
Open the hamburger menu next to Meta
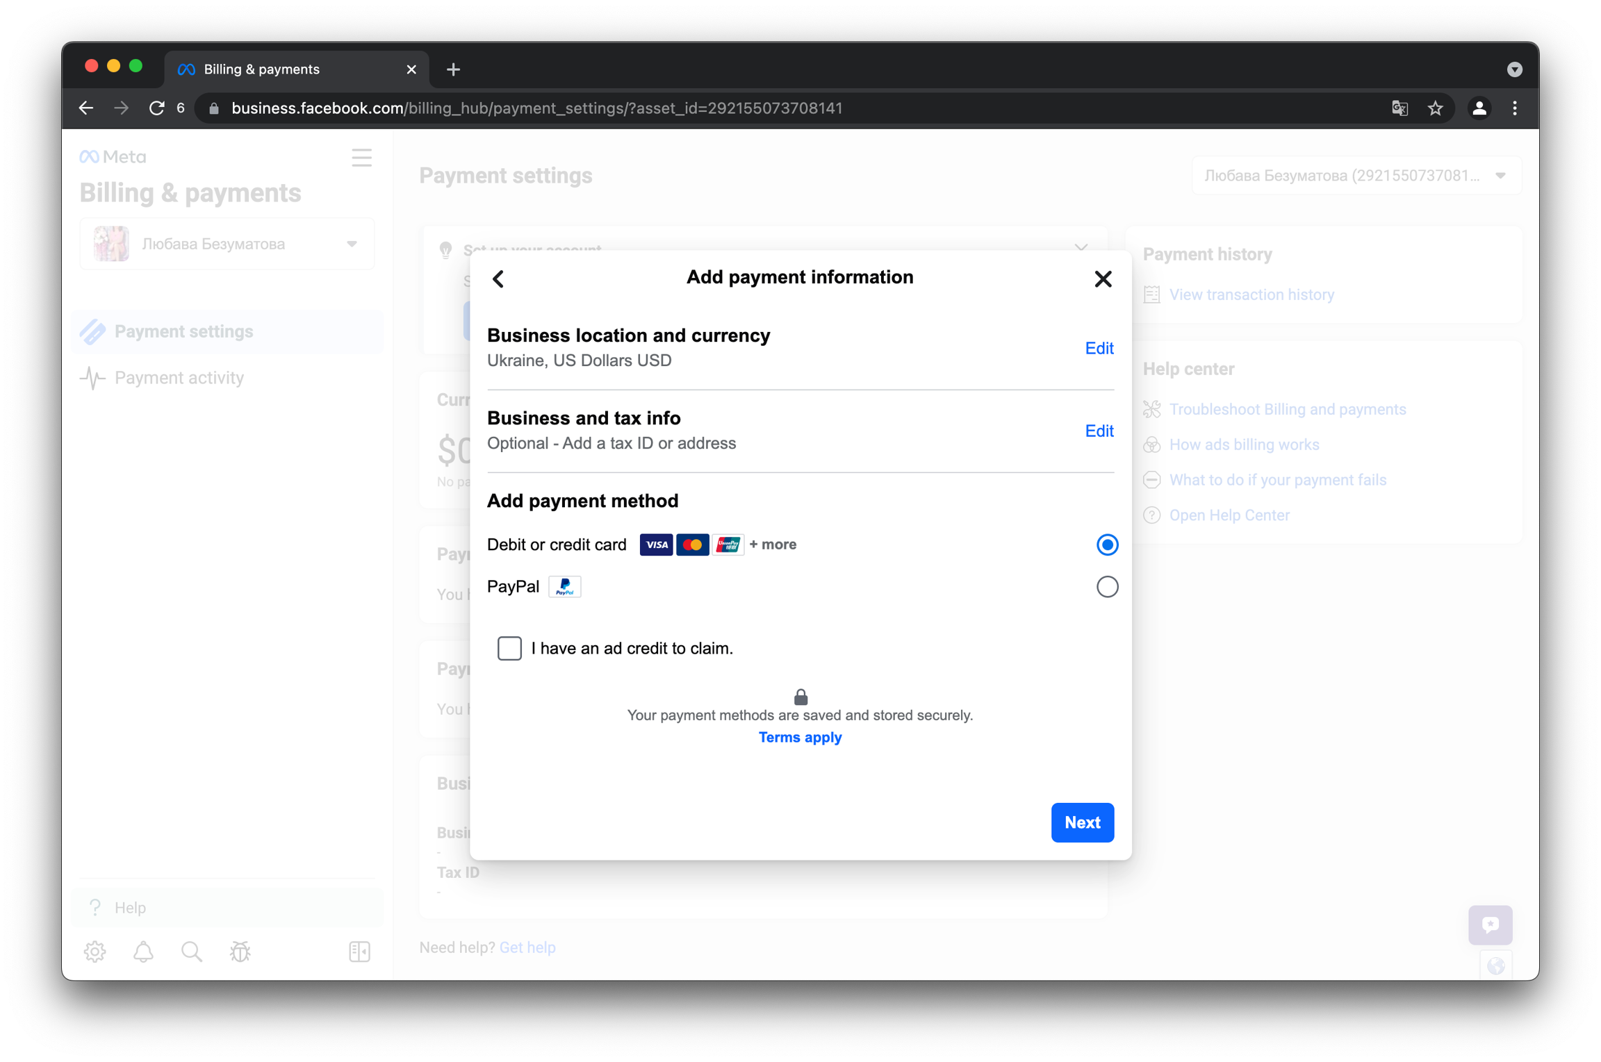(361, 158)
